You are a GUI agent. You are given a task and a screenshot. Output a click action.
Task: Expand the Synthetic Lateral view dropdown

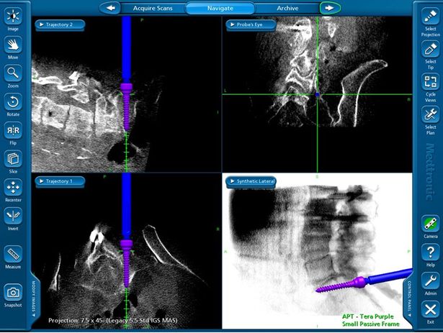click(x=251, y=181)
